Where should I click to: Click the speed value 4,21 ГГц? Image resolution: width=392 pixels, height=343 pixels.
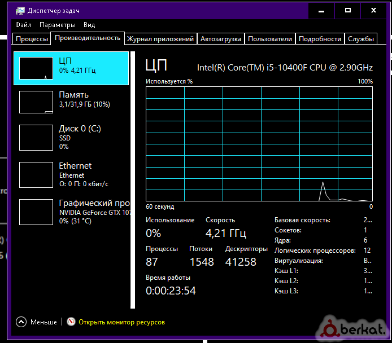click(226, 234)
